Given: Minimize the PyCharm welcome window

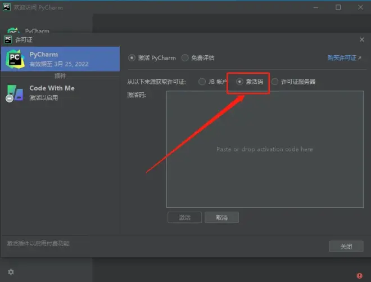Looking at the screenshot, I should (316, 7).
